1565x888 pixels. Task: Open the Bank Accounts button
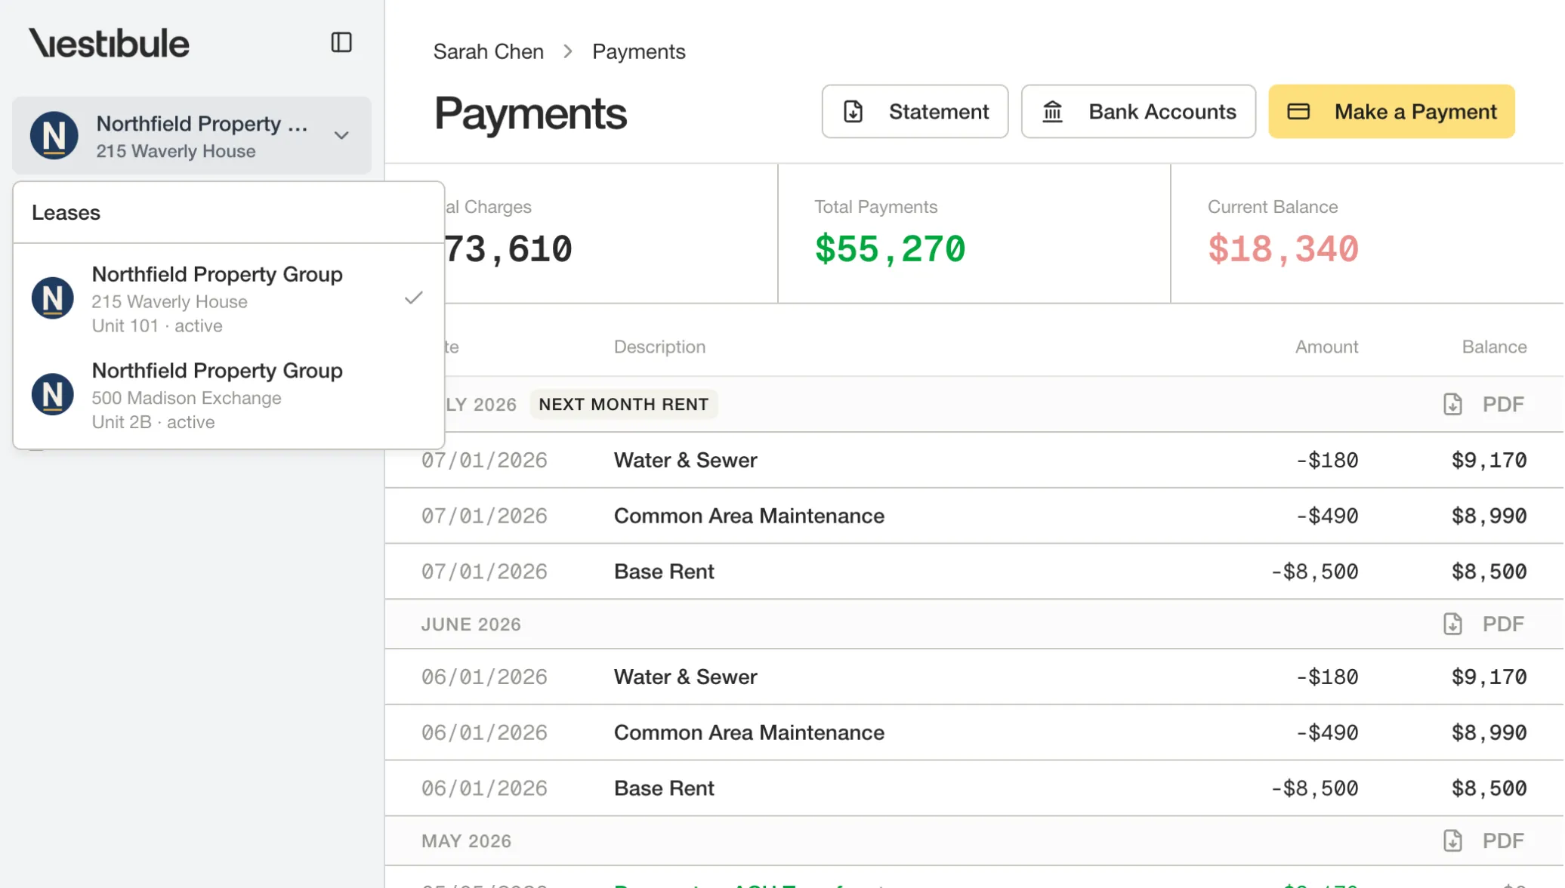[1138, 112]
